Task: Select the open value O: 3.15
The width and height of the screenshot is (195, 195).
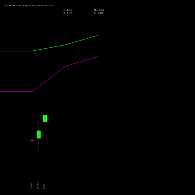Action: click(67, 13)
